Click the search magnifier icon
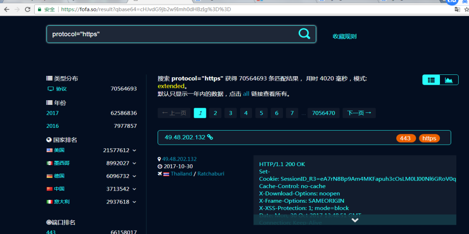The image size is (469, 234). click(x=304, y=34)
